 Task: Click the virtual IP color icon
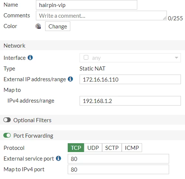tap(38, 26)
